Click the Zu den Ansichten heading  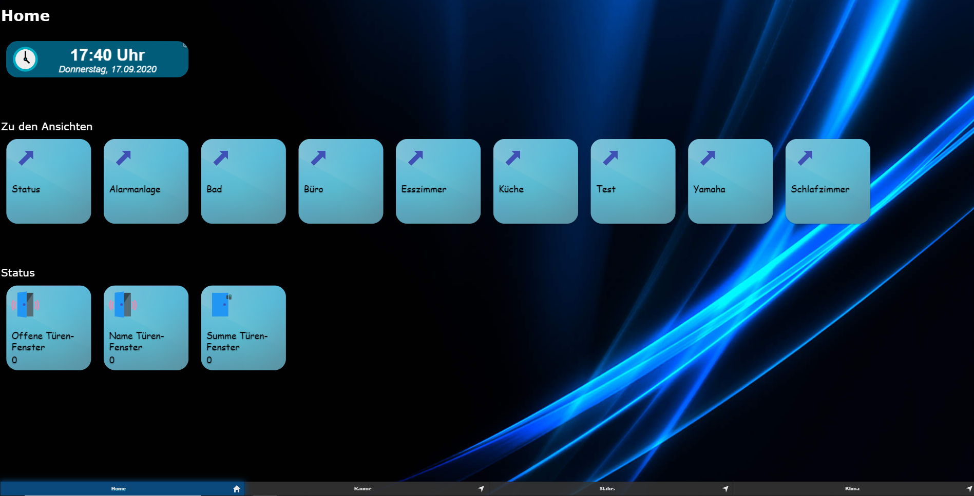pyautogui.click(x=47, y=127)
